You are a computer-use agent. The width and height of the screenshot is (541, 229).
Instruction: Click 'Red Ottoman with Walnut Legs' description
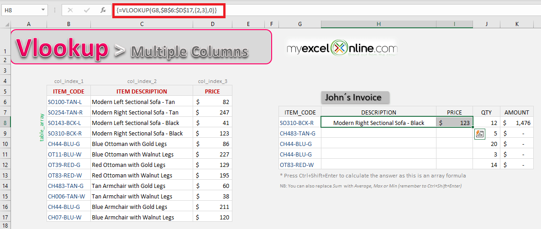[142, 175]
